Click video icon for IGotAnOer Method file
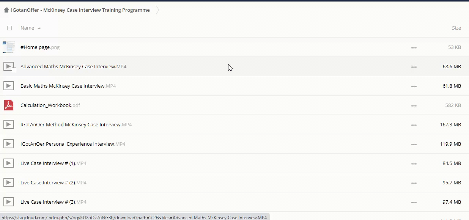 [x=9, y=125]
